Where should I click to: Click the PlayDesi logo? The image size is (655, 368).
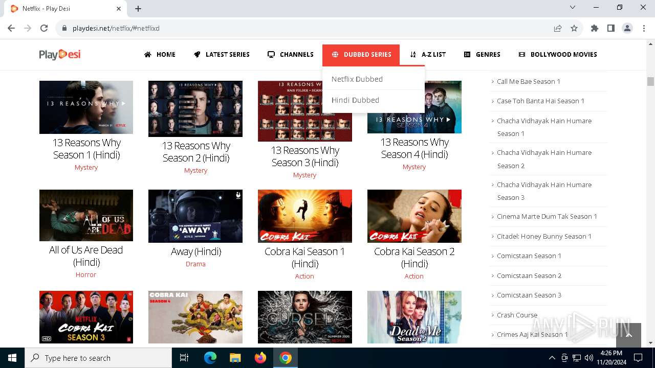60,54
